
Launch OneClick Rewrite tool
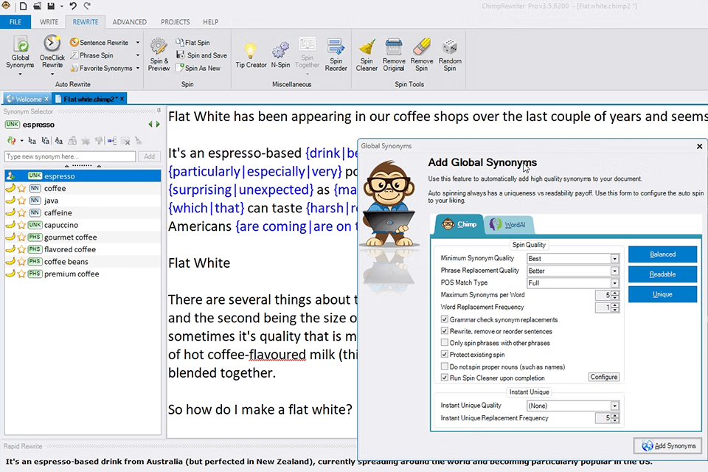pos(52,53)
